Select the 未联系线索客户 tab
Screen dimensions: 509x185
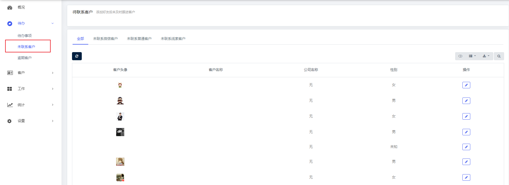[x=173, y=39]
